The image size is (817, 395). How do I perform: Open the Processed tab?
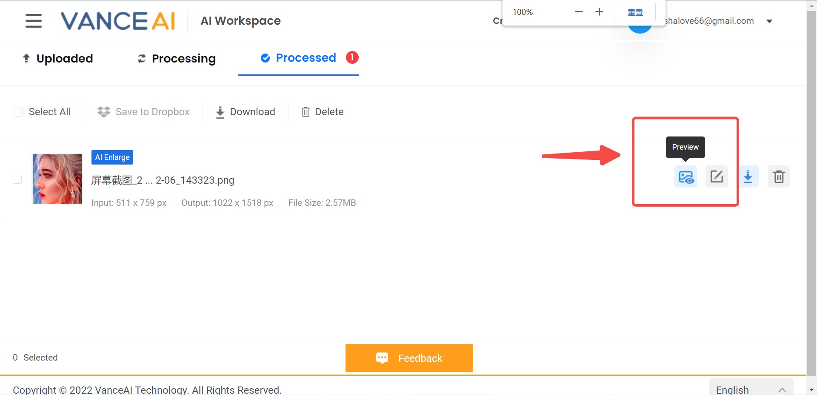click(298, 58)
